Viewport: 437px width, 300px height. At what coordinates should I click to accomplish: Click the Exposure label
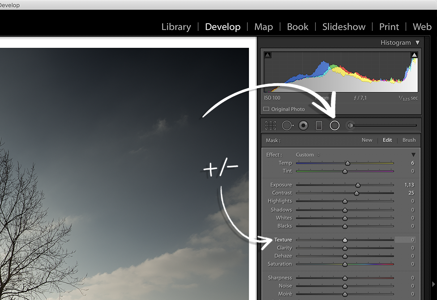pos(281,185)
